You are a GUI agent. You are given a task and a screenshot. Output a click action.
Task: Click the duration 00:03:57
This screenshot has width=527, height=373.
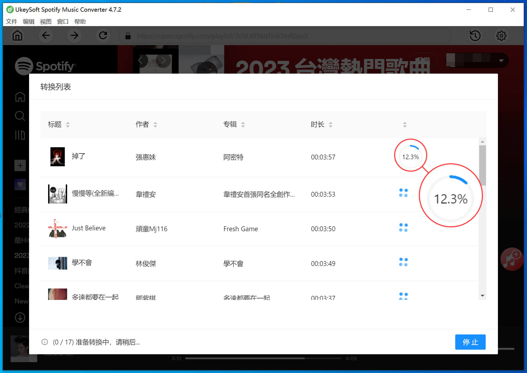[x=323, y=157]
